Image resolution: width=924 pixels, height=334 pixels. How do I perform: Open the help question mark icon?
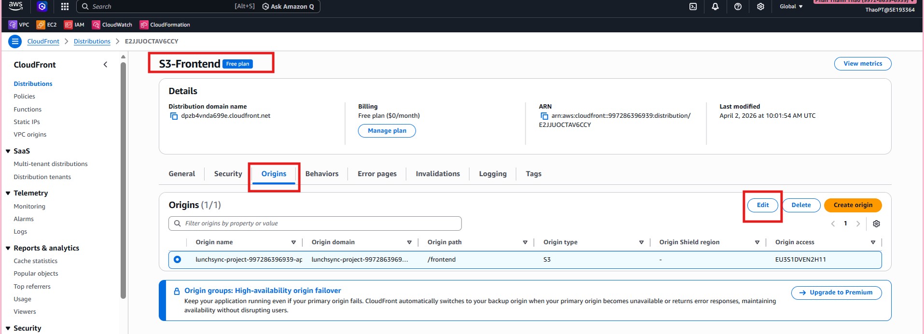click(738, 6)
